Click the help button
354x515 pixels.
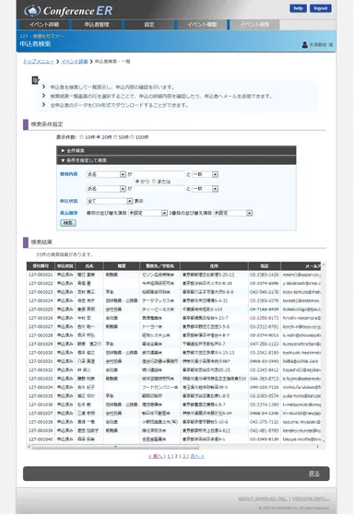pos(298,8)
